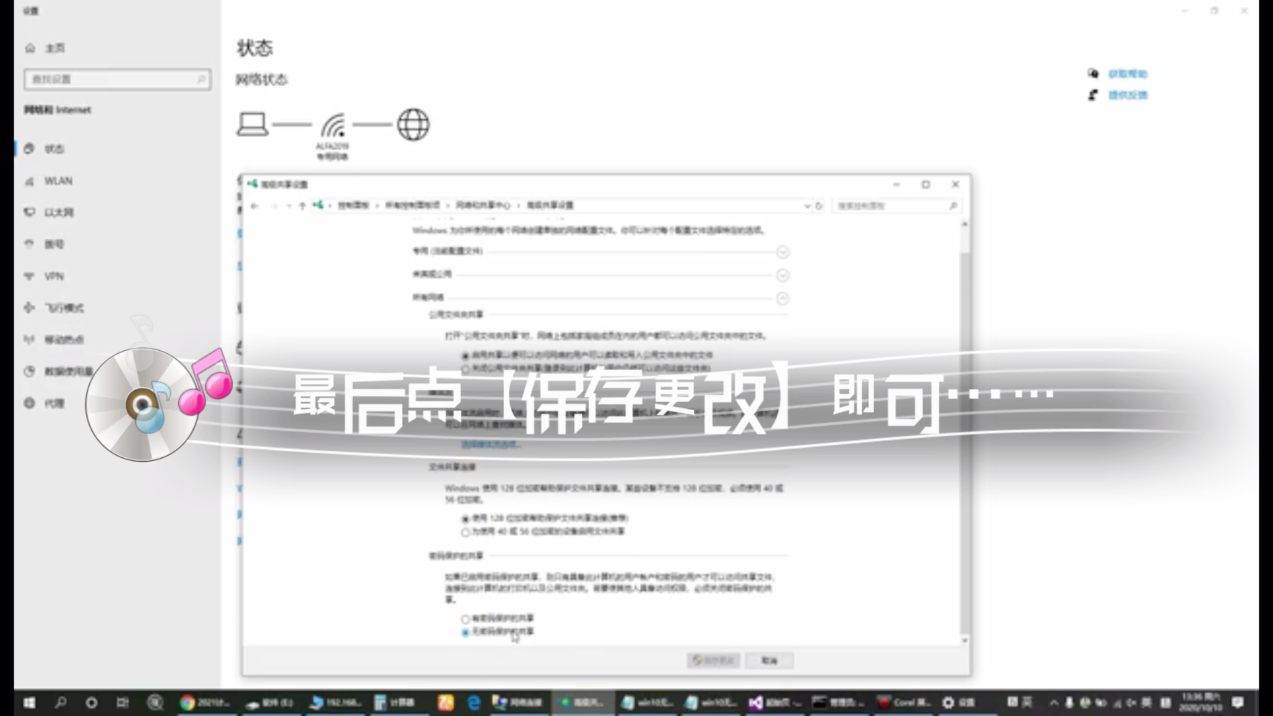Click 保存更改 button

point(713,660)
